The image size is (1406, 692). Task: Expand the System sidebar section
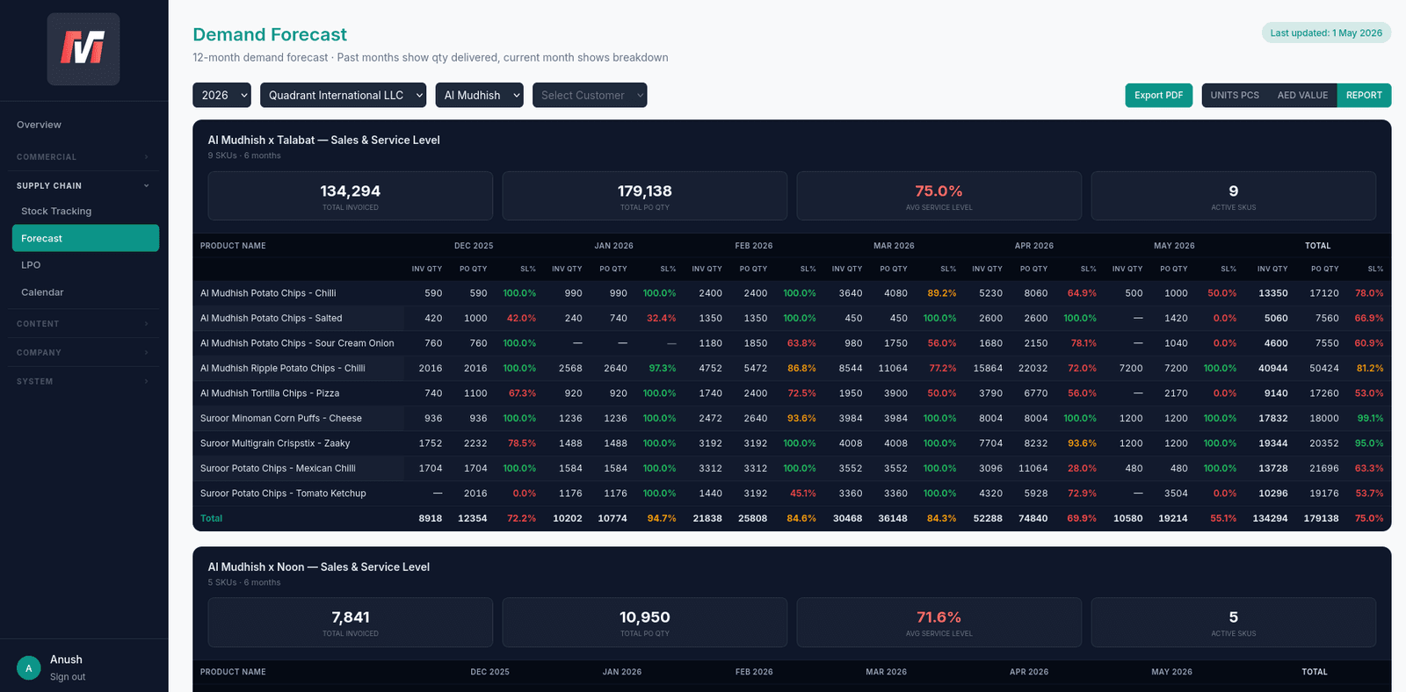[x=84, y=382]
